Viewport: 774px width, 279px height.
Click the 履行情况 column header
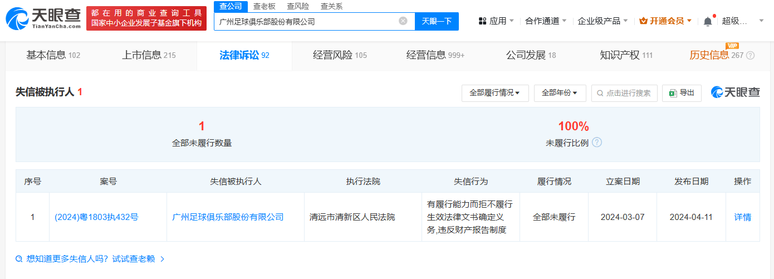[554, 182]
